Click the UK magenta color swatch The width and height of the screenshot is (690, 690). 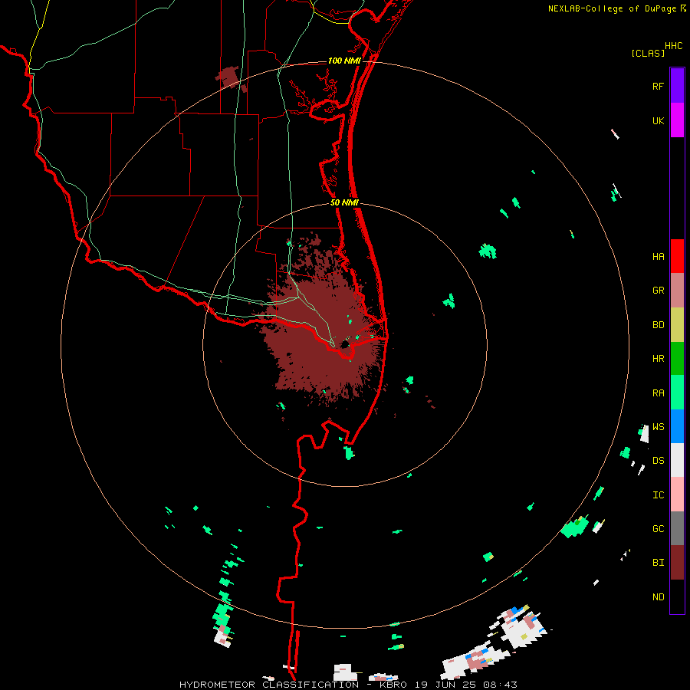tap(677, 120)
